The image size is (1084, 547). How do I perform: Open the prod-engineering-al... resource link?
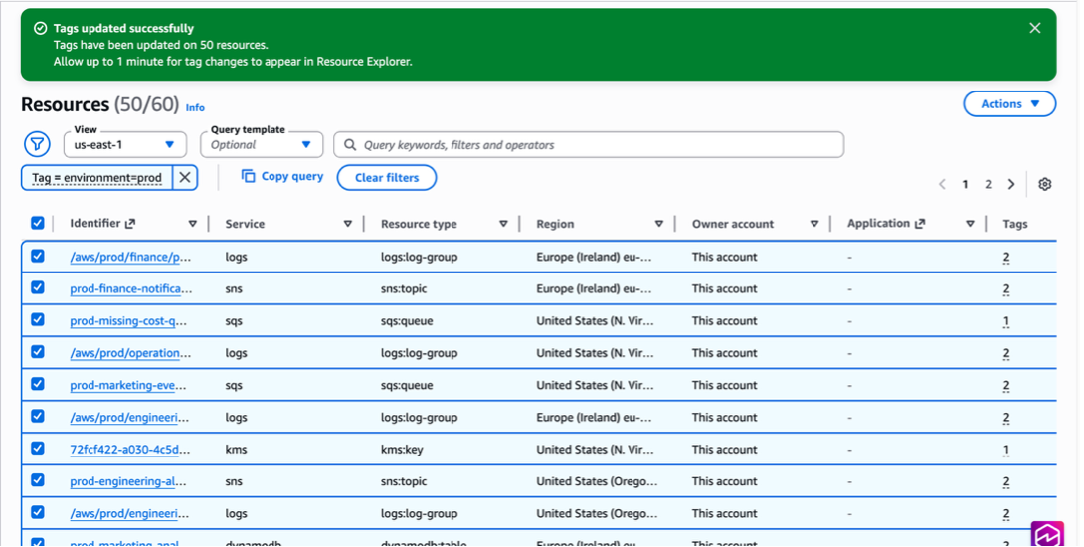[x=128, y=481]
